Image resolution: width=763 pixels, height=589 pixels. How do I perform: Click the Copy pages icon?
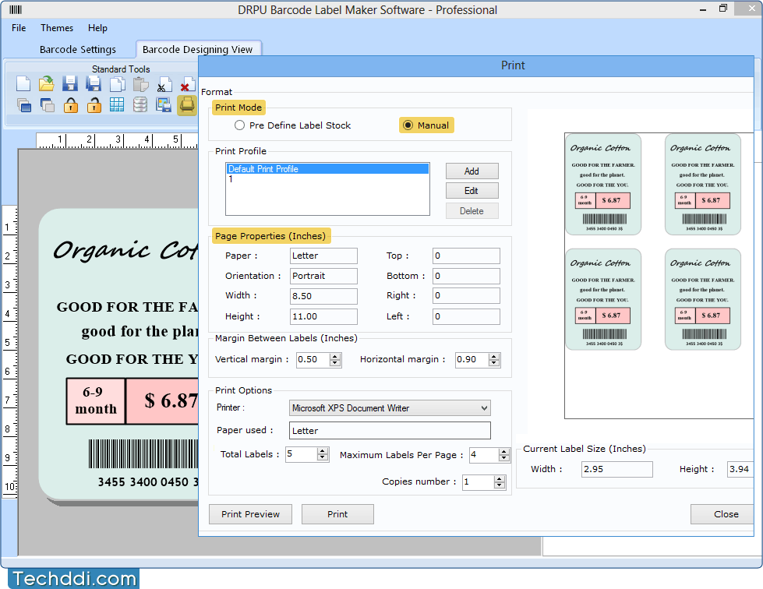point(117,83)
